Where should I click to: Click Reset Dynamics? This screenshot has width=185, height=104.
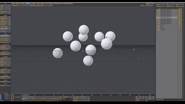[5, 37]
